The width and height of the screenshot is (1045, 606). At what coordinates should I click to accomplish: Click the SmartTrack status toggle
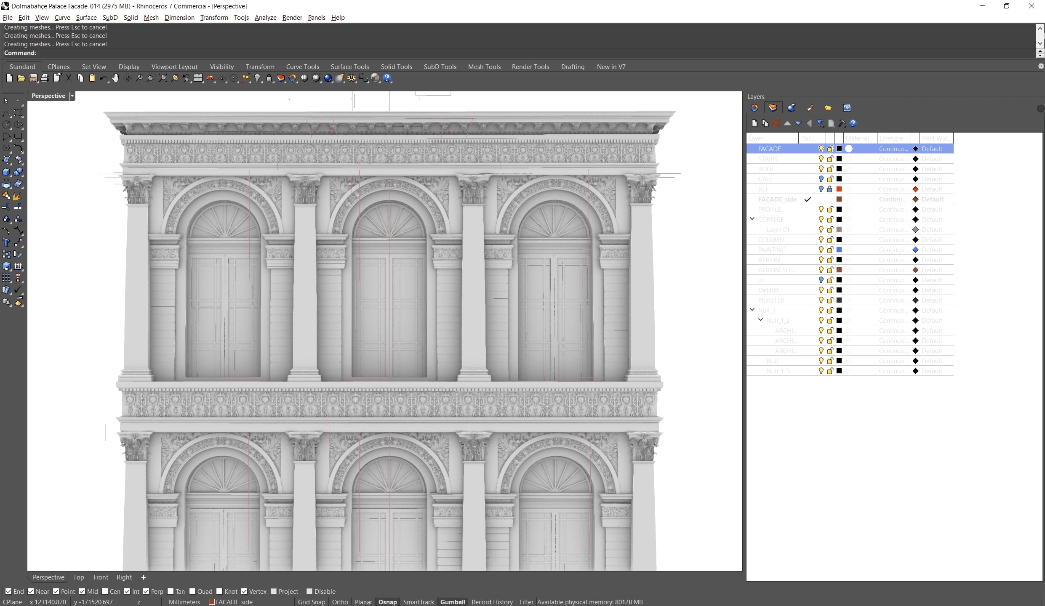point(419,602)
